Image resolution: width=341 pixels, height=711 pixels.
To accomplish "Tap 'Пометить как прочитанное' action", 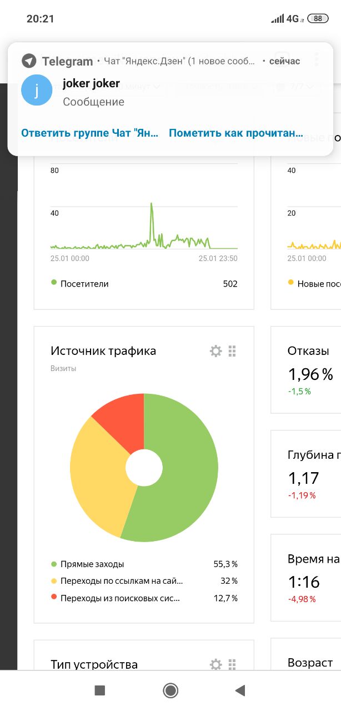I will [x=236, y=133].
